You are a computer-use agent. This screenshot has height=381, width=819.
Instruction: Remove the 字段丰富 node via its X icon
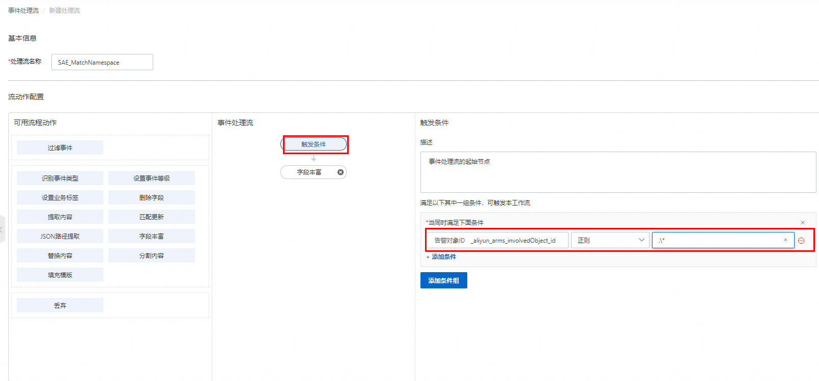[x=341, y=172]
